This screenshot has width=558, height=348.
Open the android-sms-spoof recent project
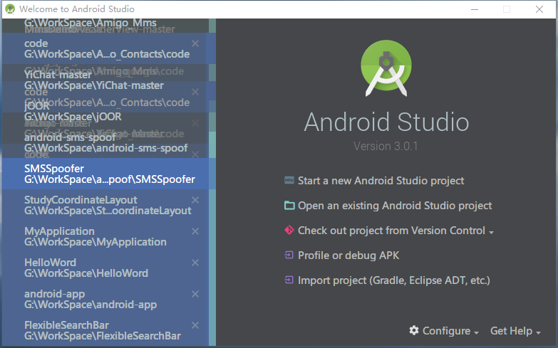[x=105, y=142]
